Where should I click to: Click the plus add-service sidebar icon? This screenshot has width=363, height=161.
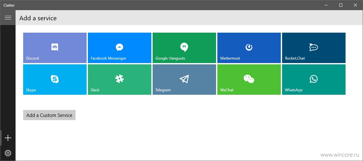[8, 138]
